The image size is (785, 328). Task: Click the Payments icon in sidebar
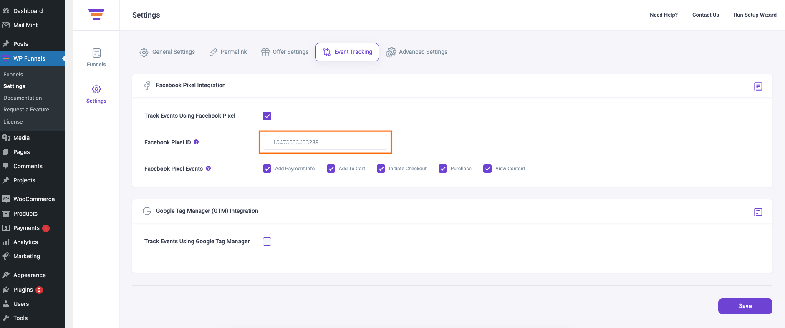tap(6, 228)
